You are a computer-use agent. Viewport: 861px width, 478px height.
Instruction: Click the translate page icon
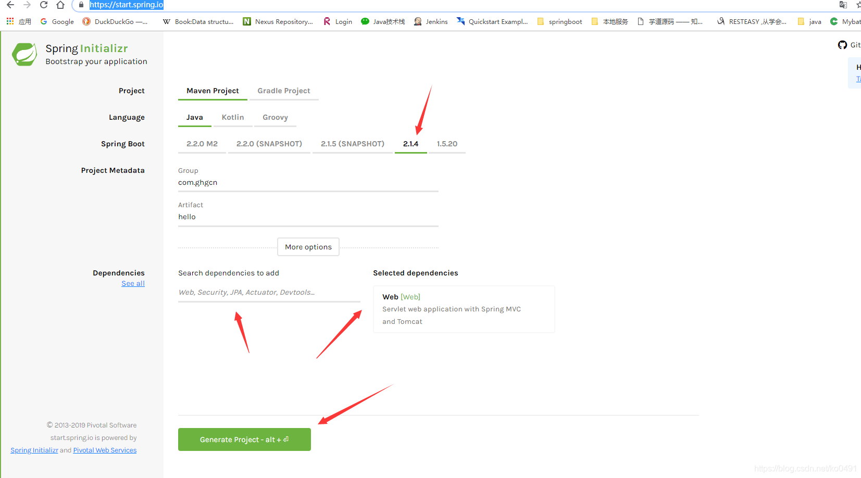[x=843, y=5]
